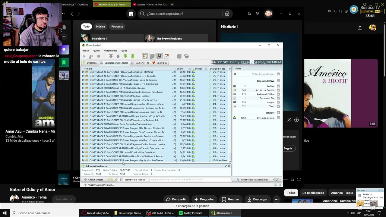Click the file name search field
Screen dimensions: 386x217
click(190, 180)
